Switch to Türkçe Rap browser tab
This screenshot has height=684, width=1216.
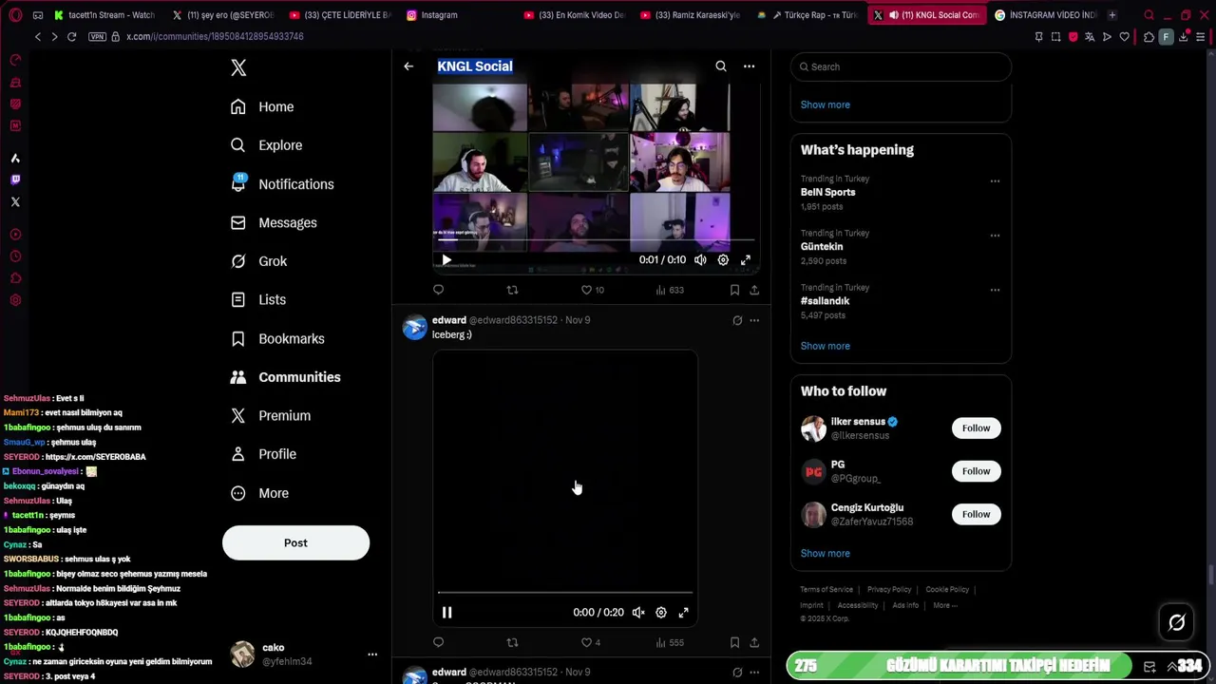[x=814, y=15]
